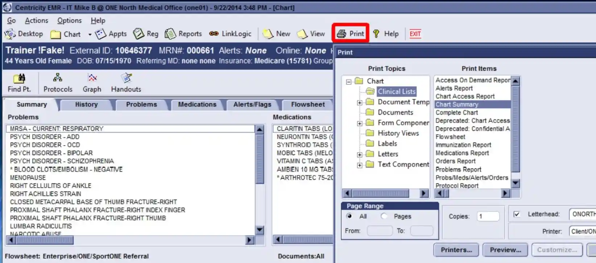Select the Pages radio button
The height and width of the screenshot is (263, 596).
coord(384,216)
